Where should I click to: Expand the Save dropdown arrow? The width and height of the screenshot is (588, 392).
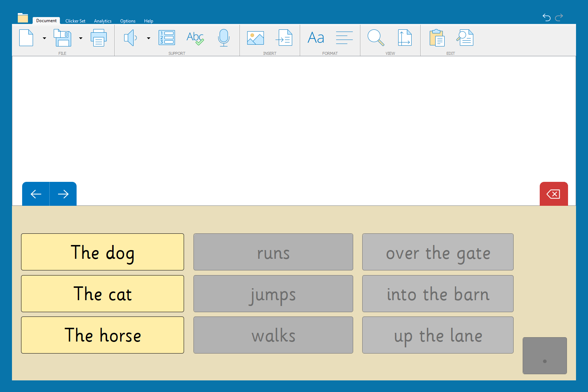(81, 38)
